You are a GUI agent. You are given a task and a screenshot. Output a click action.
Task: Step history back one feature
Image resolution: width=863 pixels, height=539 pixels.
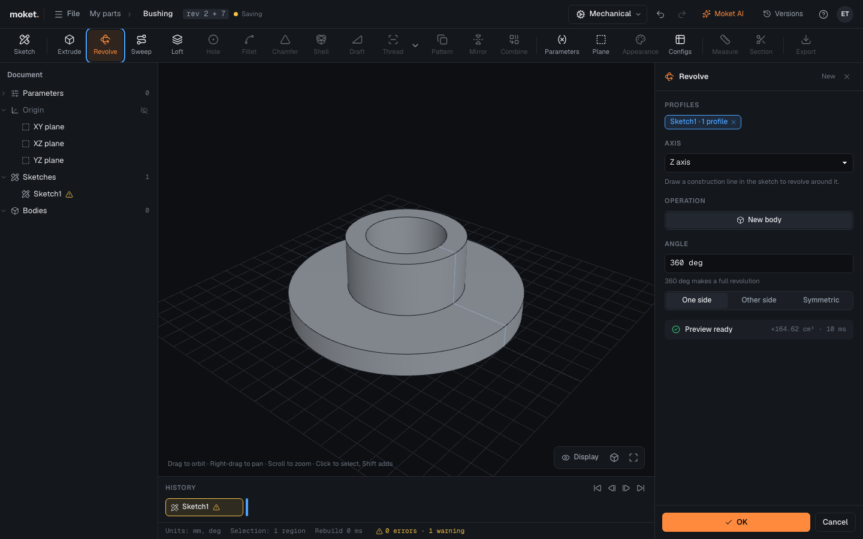point(612,488)
